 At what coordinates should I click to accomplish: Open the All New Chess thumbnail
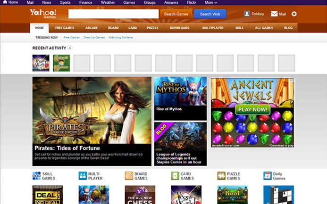click(140, 195)
